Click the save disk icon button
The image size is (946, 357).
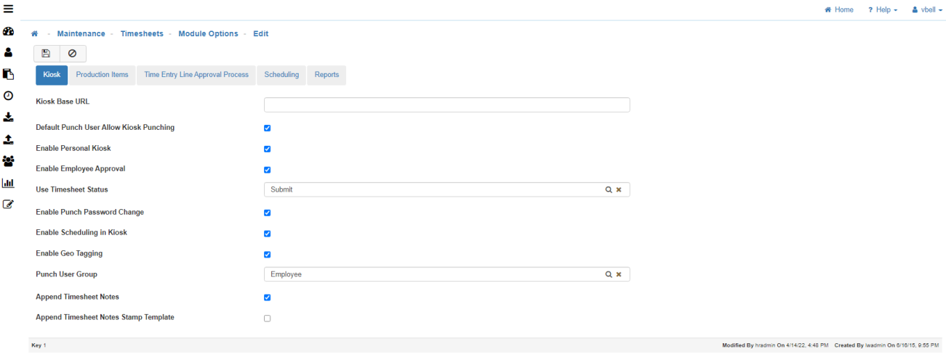pos(46,54)
